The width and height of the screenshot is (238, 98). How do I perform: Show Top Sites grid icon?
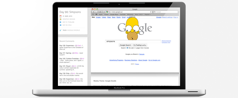point(96,14)
